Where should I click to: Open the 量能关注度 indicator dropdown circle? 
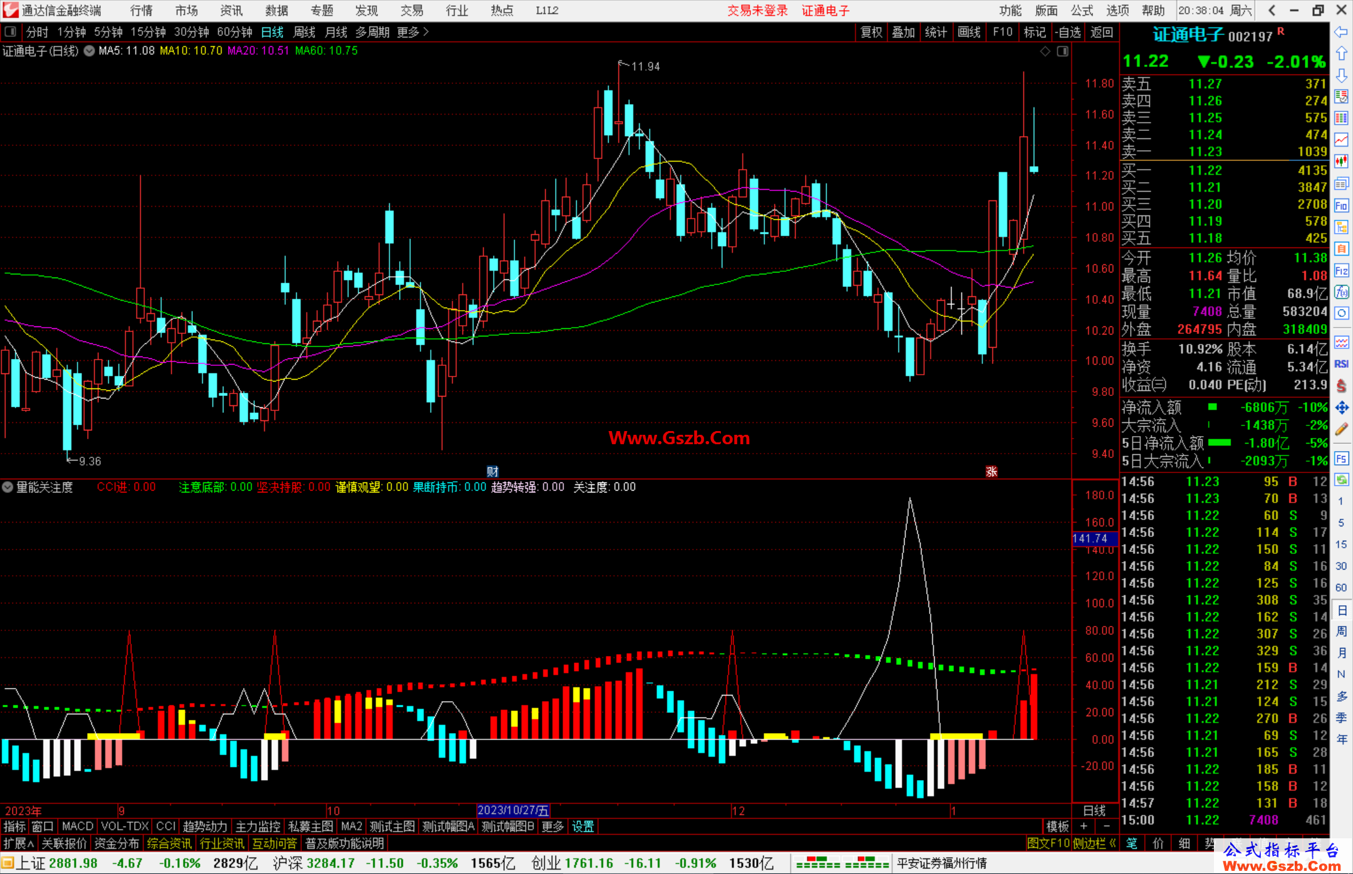point(8,487)
